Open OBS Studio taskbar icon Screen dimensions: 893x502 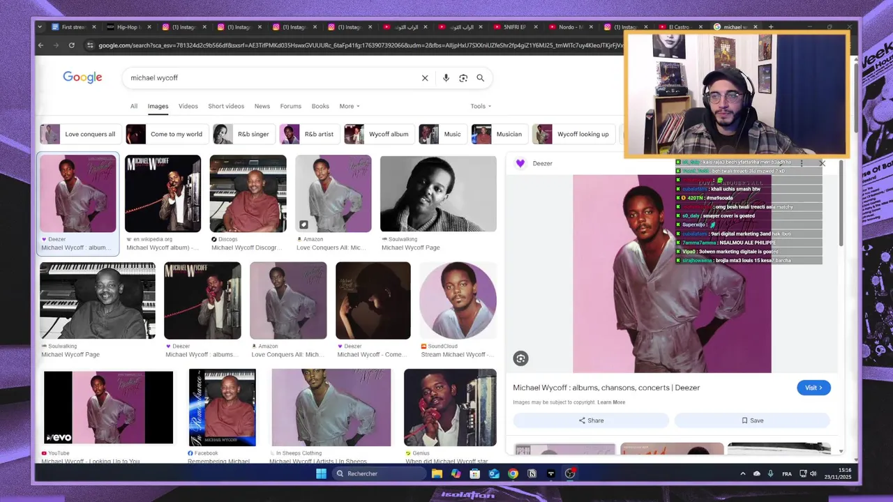(x=570, y=473)
